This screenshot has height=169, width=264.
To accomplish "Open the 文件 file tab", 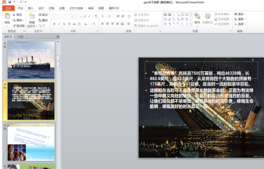I will (x=8, y=8).
